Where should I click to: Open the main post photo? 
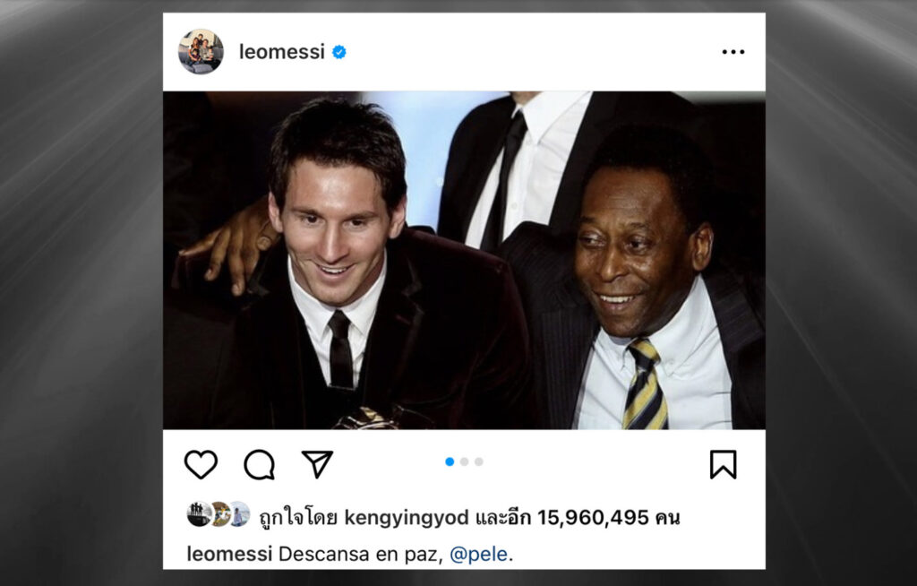[464, 260]
